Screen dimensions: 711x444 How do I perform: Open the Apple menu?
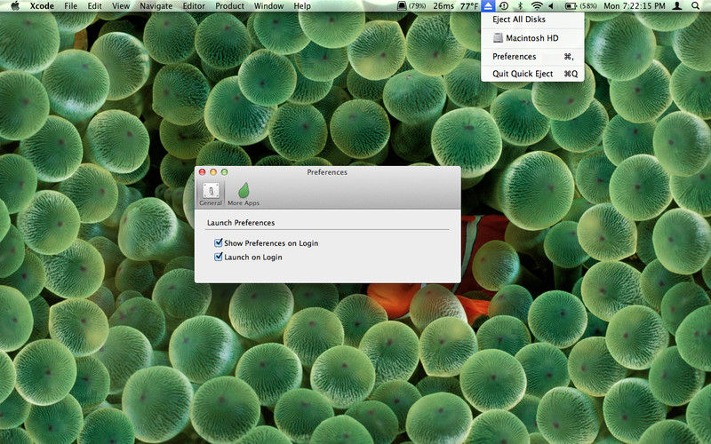15,6
